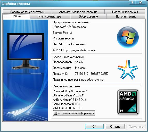The height and width of the screenshot is (132, 148).
Task: Go to the Дополнительно tab
Action: click(x=126, y=16)
